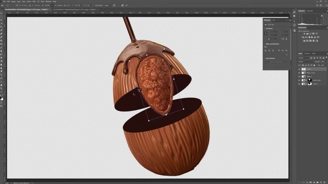Add a Vibrance adjustment

point(317,34)
